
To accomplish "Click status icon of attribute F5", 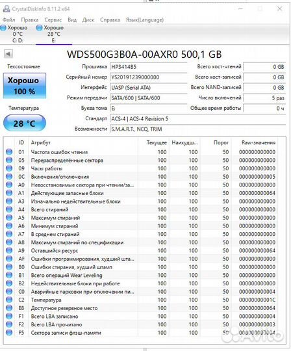I will point(9,332).
